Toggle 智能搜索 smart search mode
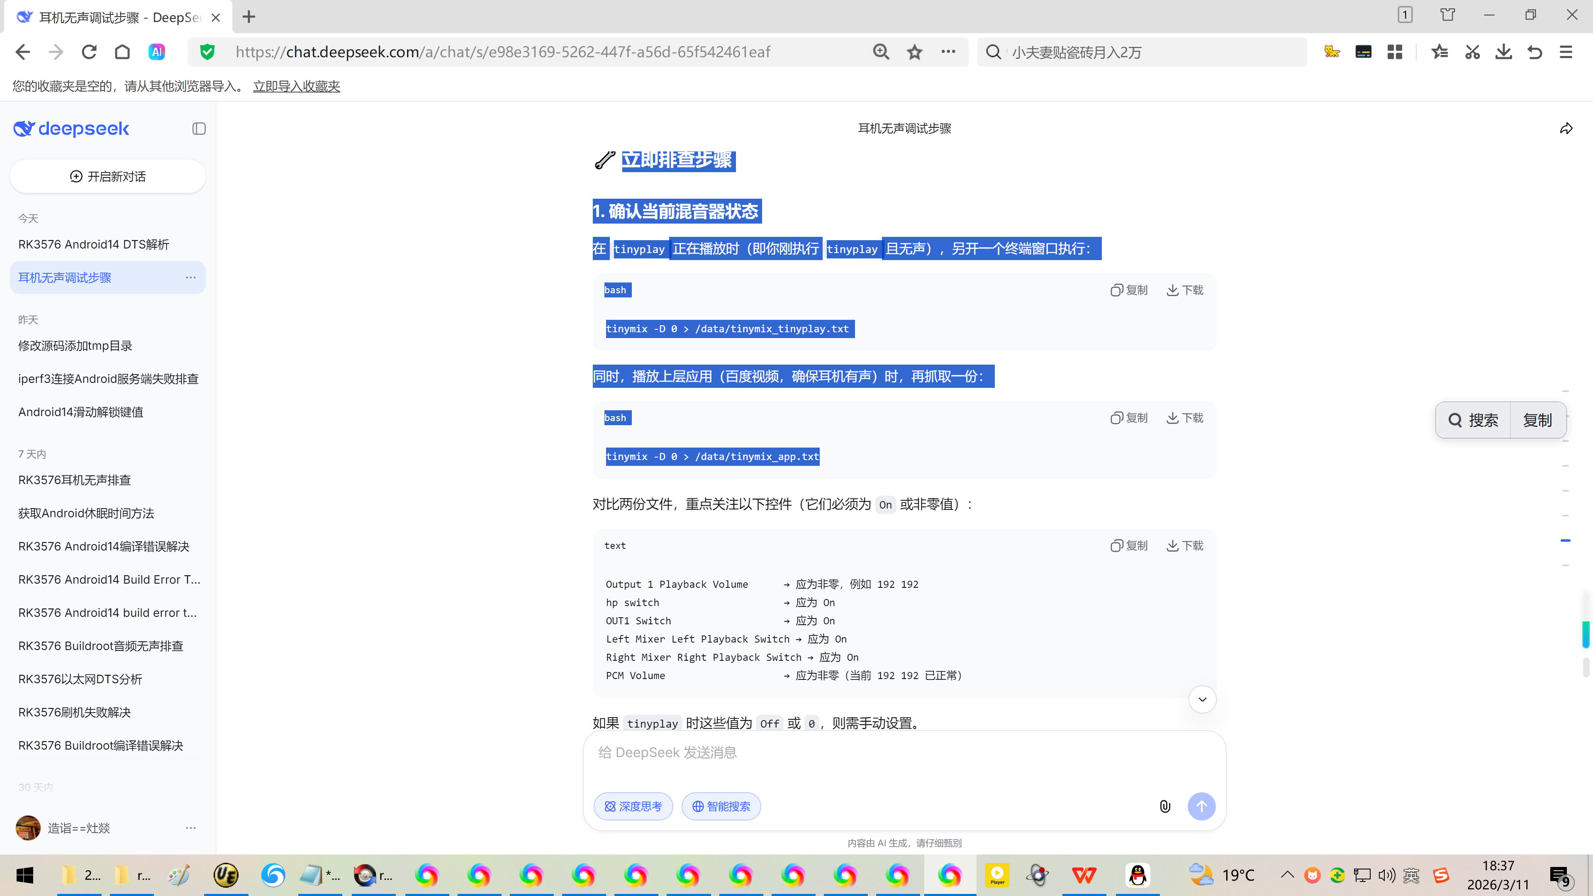This screenshot has height=896, width=1593. pyautogui.click(x=721, y=806)
